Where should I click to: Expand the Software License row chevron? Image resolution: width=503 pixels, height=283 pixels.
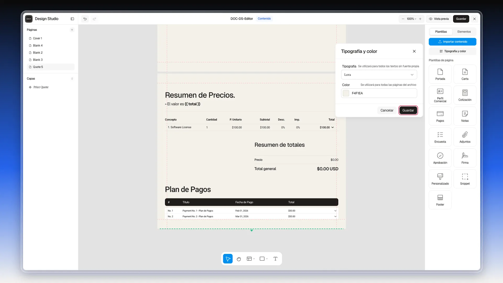[332, 128]
